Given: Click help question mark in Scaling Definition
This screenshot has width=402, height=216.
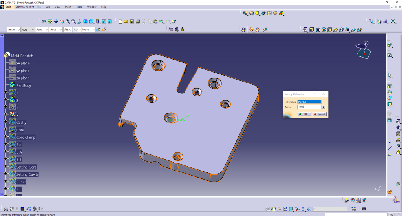Looking at the screenshot, I should click(x=314, y=94).
